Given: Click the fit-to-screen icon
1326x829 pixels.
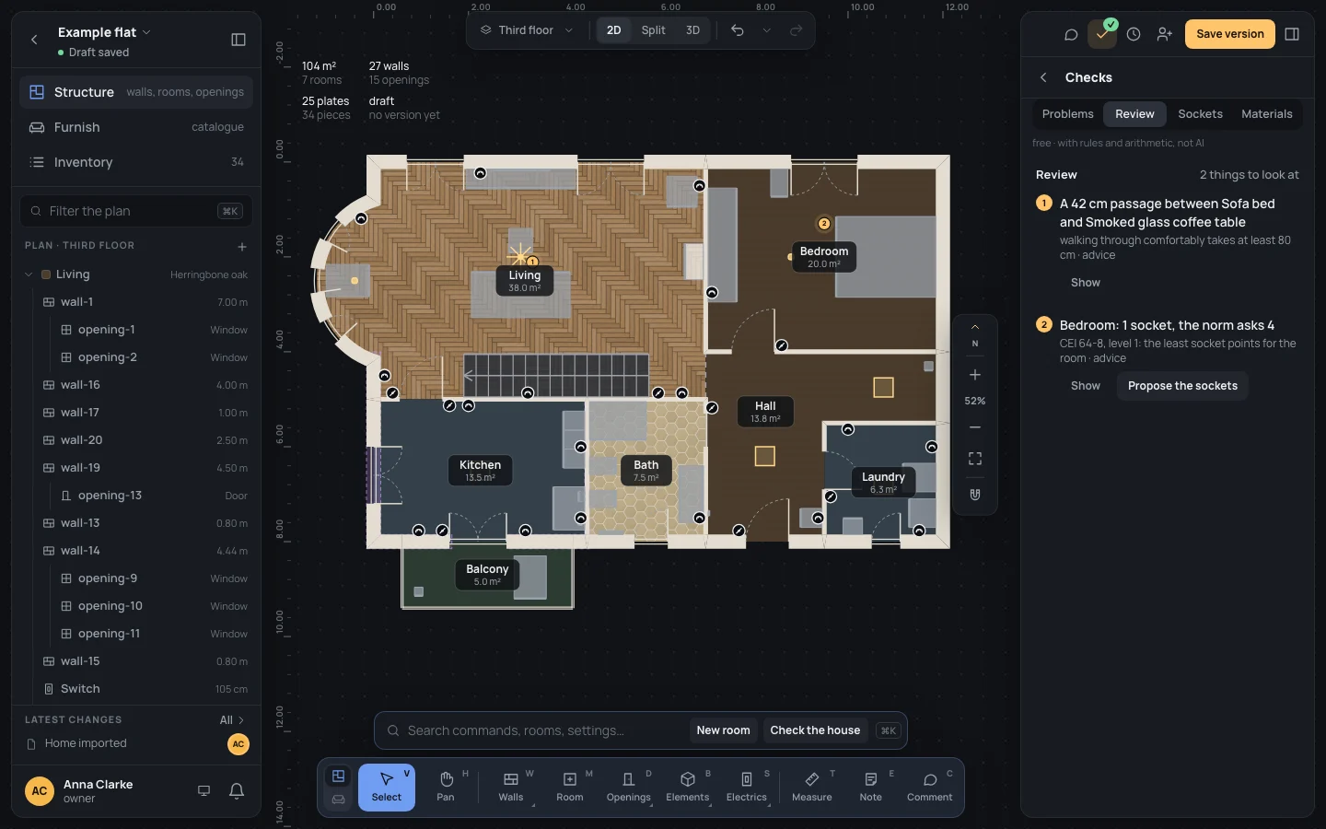Looking at the screenshot, I should click(x=975, y=459).
